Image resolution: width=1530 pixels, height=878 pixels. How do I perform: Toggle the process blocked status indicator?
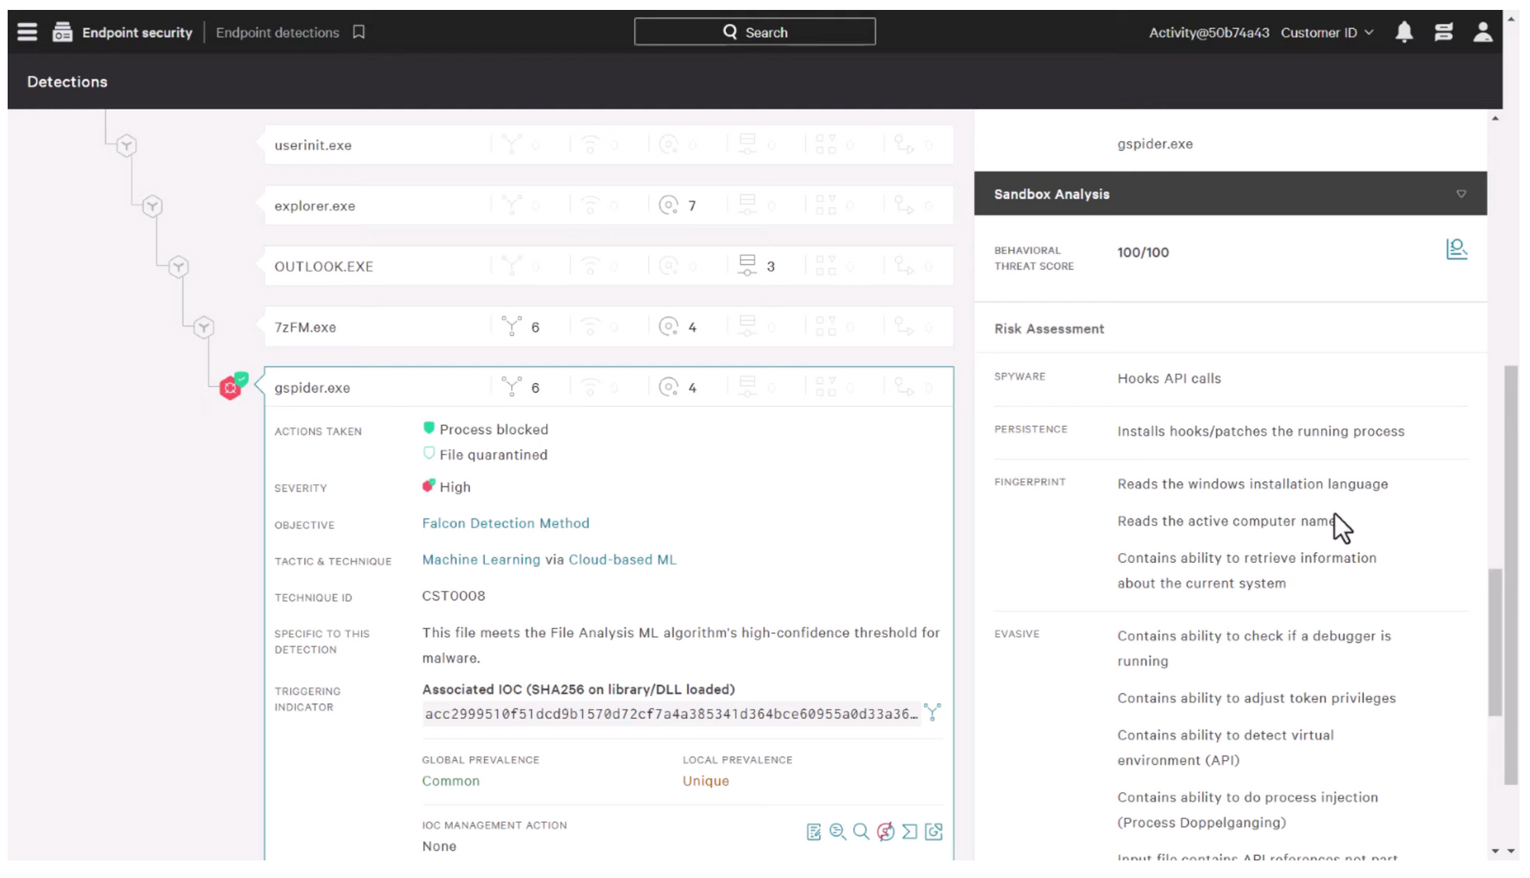428,428
